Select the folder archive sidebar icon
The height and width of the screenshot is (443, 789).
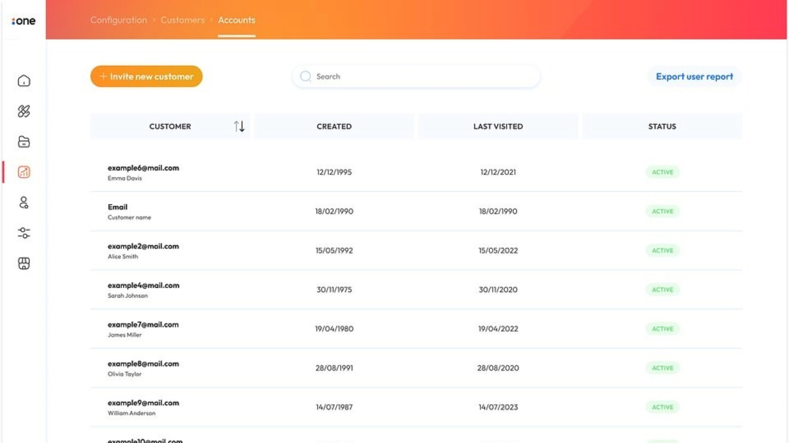(24, 142)
